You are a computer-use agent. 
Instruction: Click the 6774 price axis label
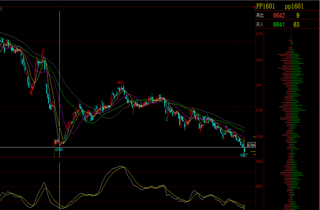(x=259, y=34)
